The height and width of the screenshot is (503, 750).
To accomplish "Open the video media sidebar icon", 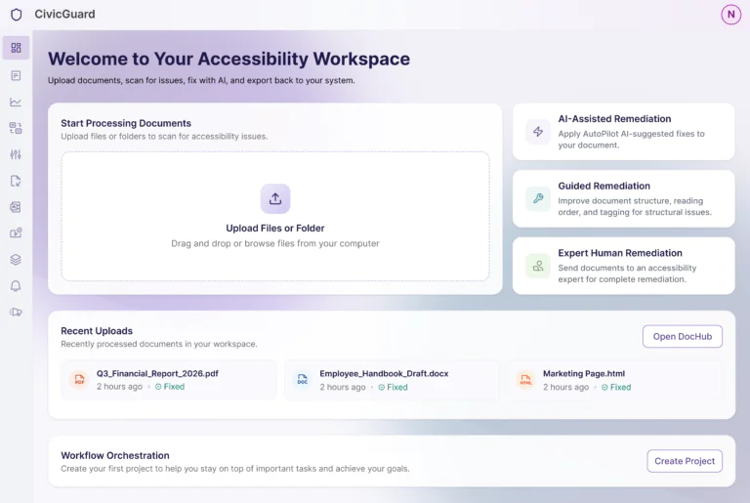I will pos(16,233).
